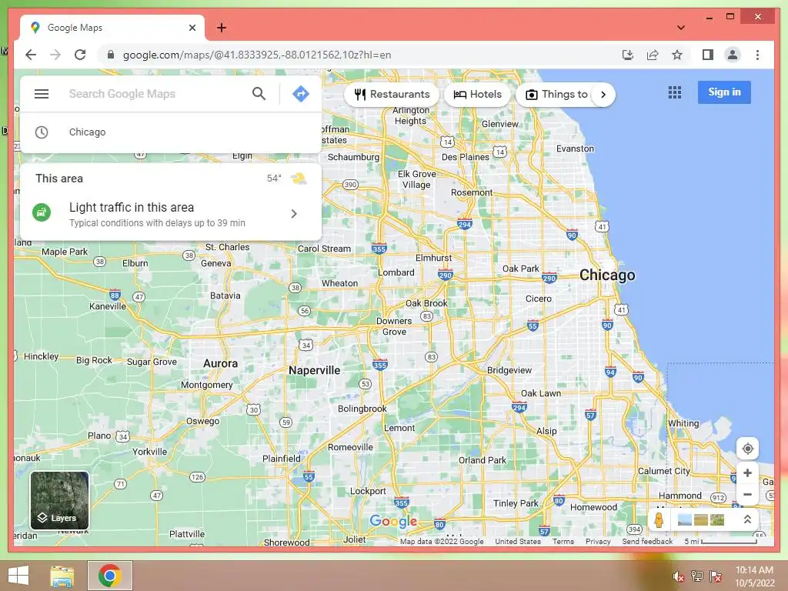Open a new tab with plus
Viewport: 788px width, 591px height.
click(x=222, y=28)
